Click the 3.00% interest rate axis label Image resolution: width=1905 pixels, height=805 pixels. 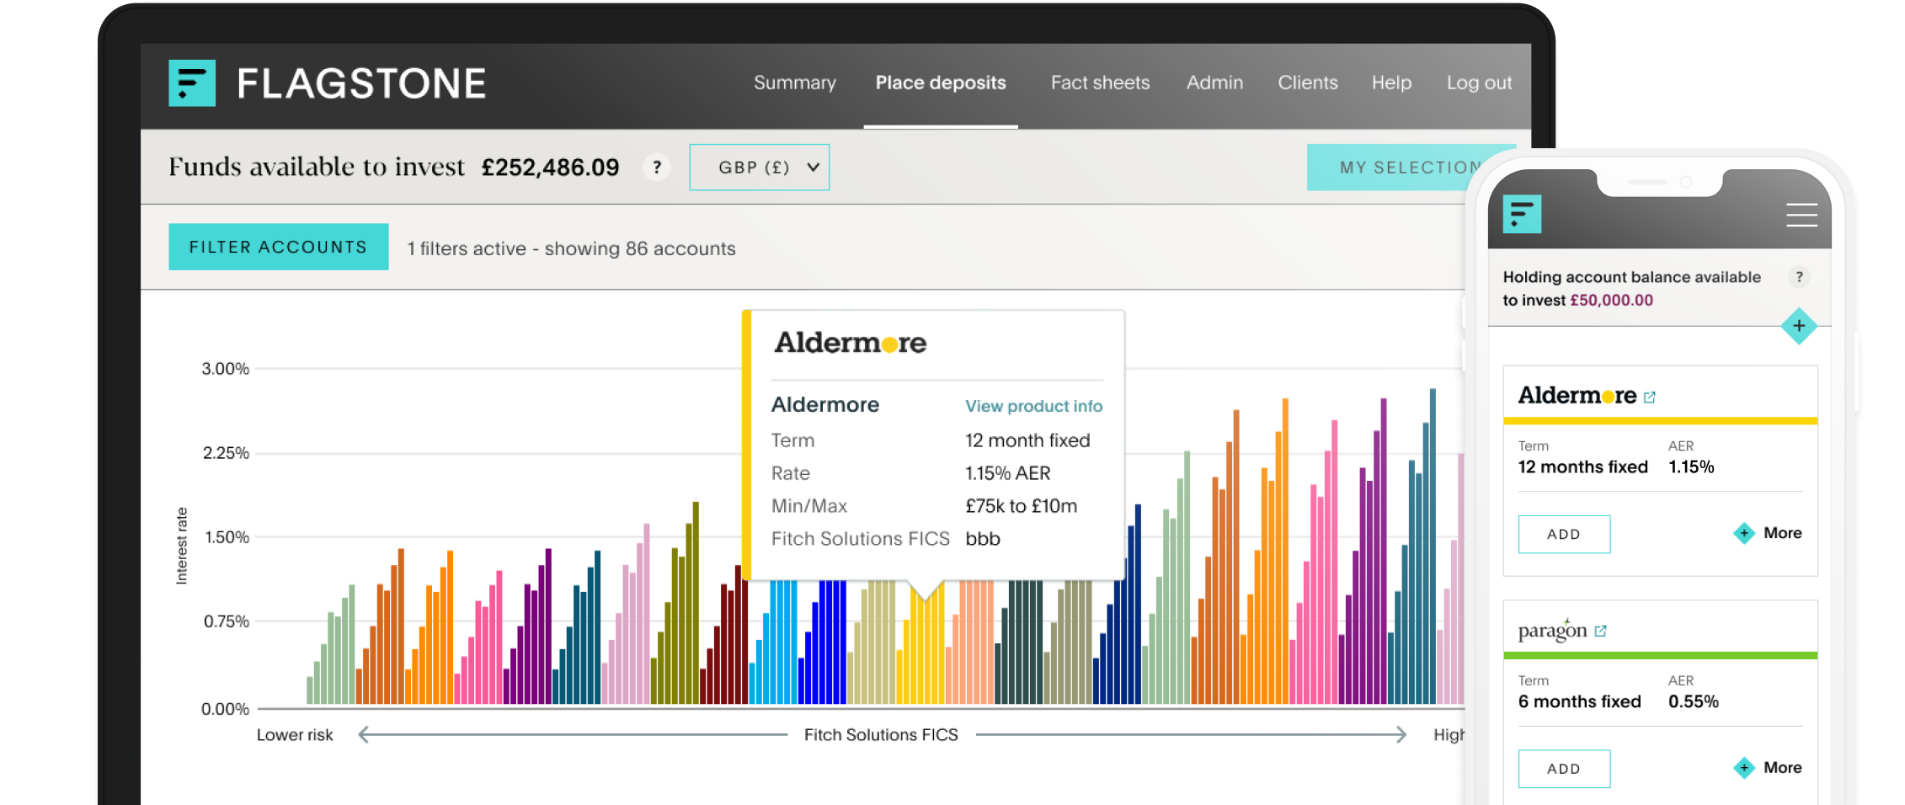225,368
